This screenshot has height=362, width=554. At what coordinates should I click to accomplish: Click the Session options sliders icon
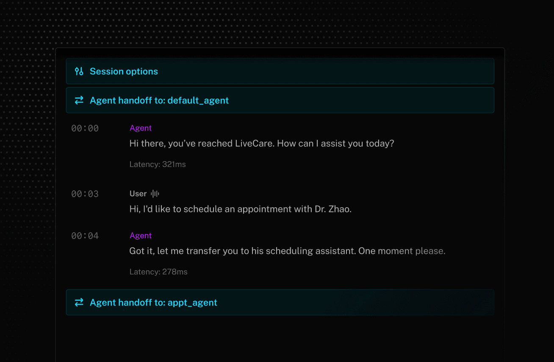[x=79, y=71]
